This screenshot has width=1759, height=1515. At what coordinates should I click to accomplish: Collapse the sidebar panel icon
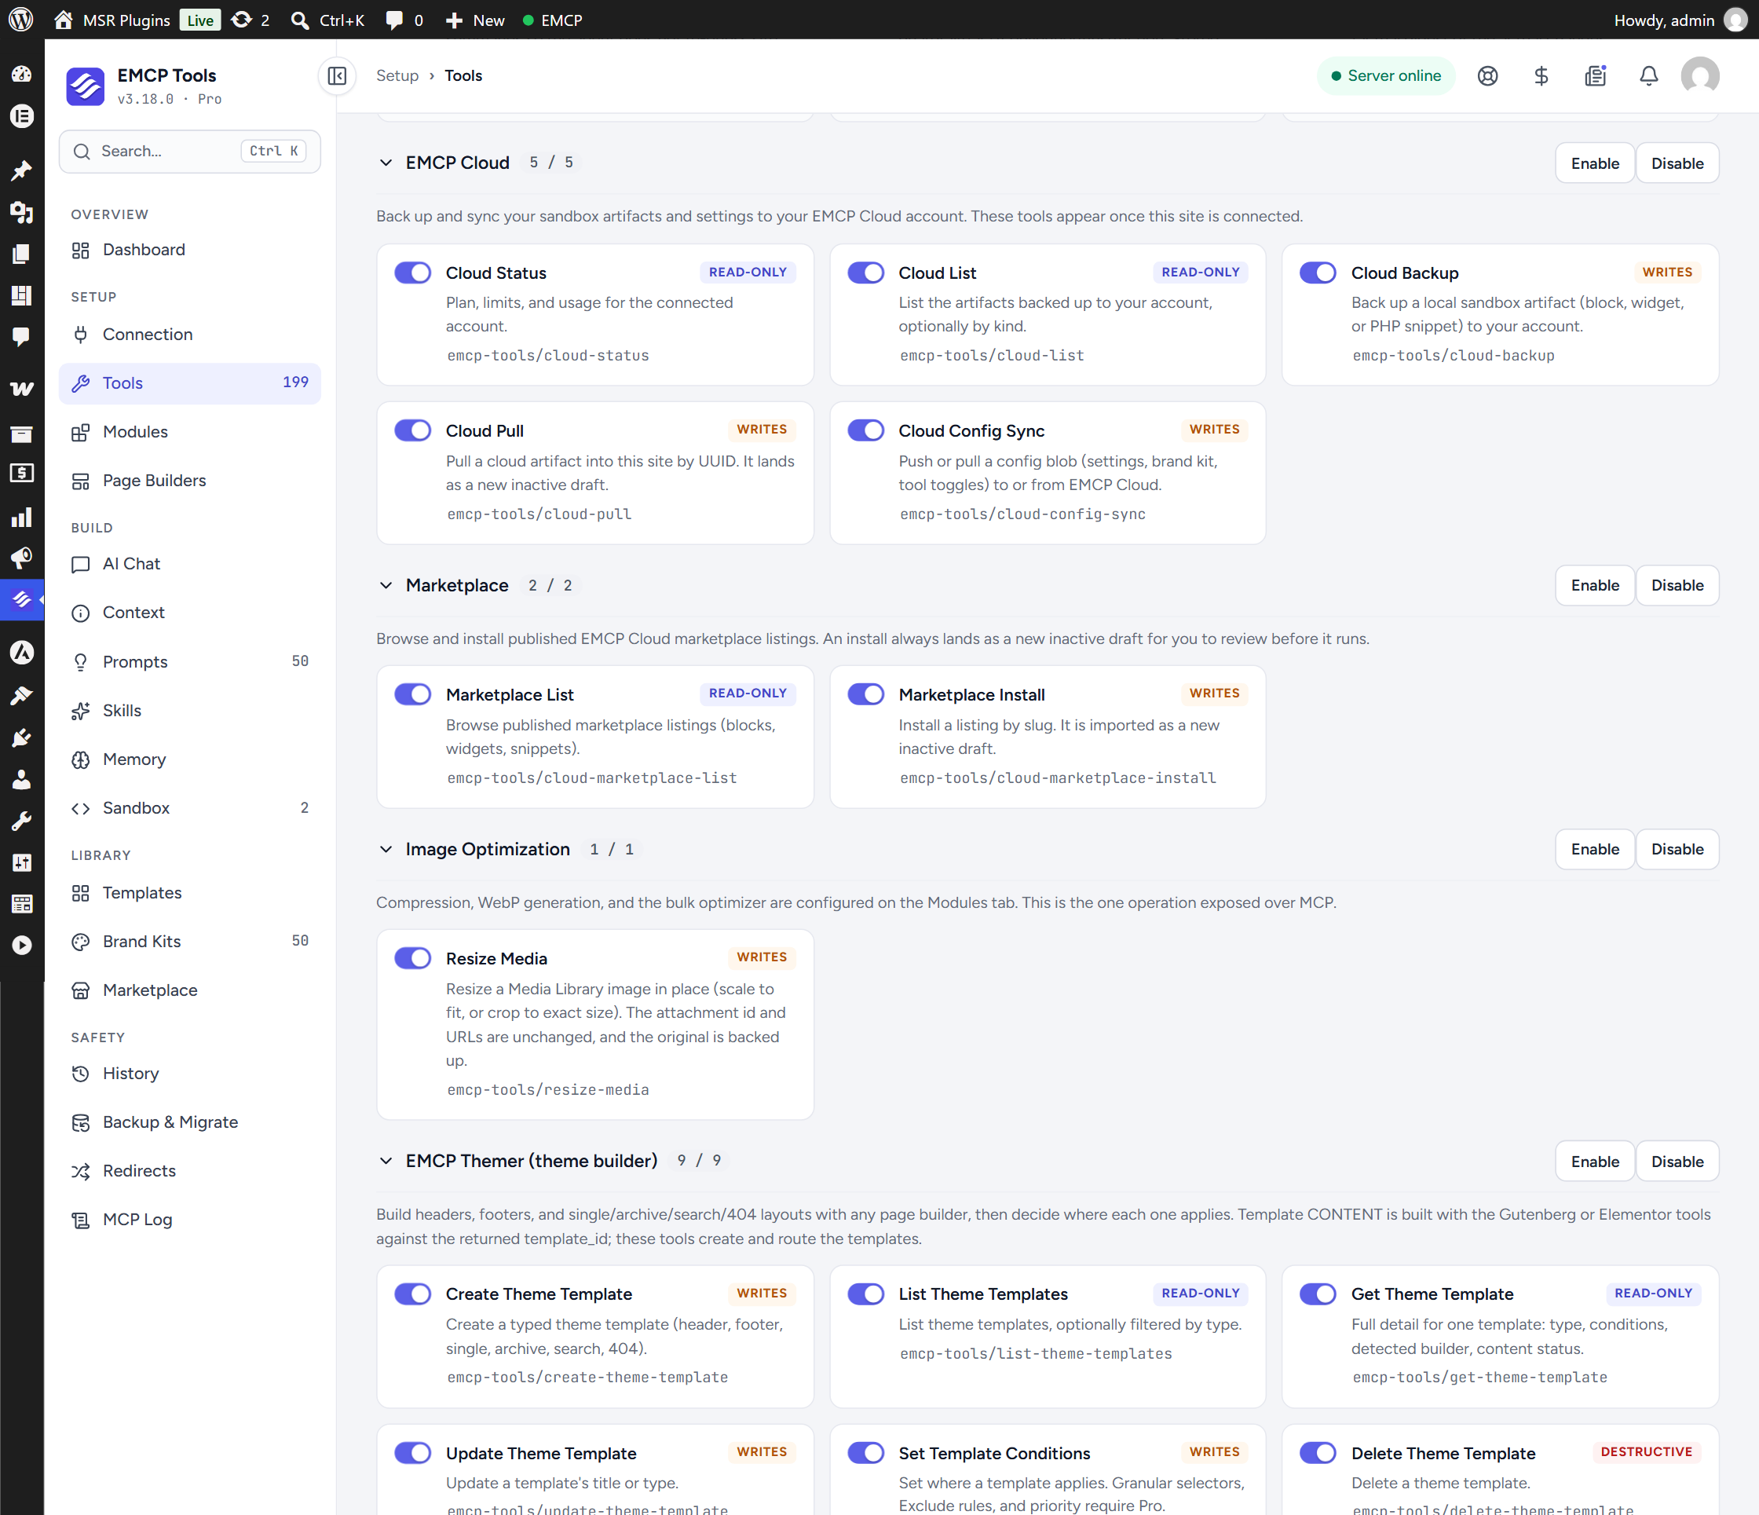coord(337,76)
